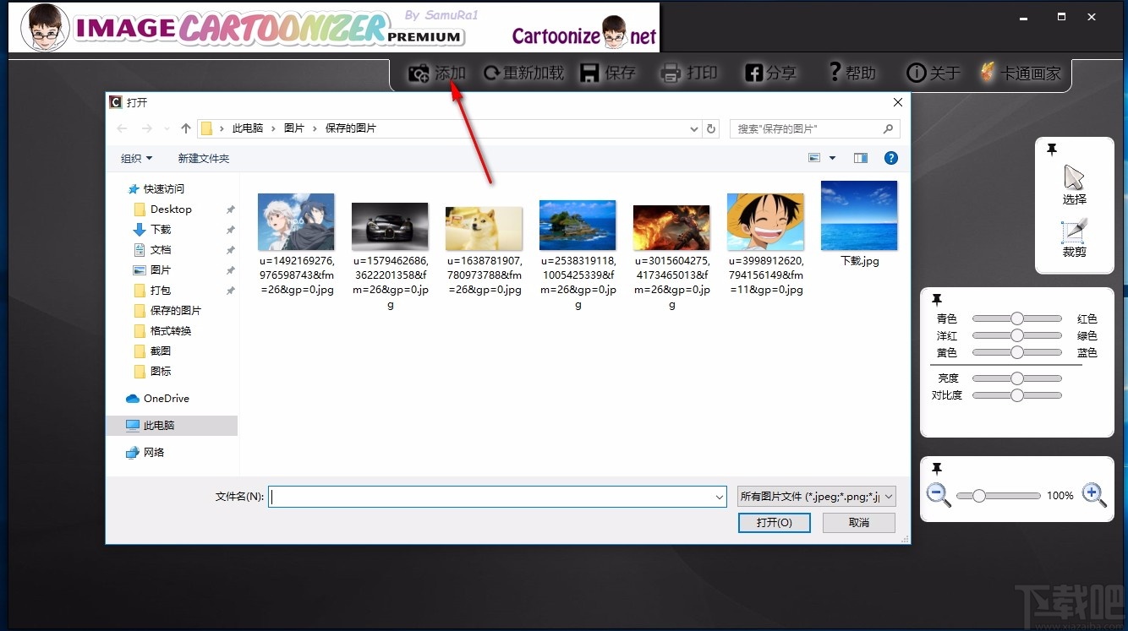This screenshot has width=1128, height=631.
Task: Adjust the 亮度 brightness slider
Action: pyautogui.click(x=1016, y=378)
